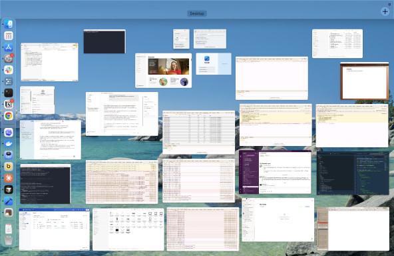
Task: Select the 'My Tasks' style white window
Action: tap(278, 220)
